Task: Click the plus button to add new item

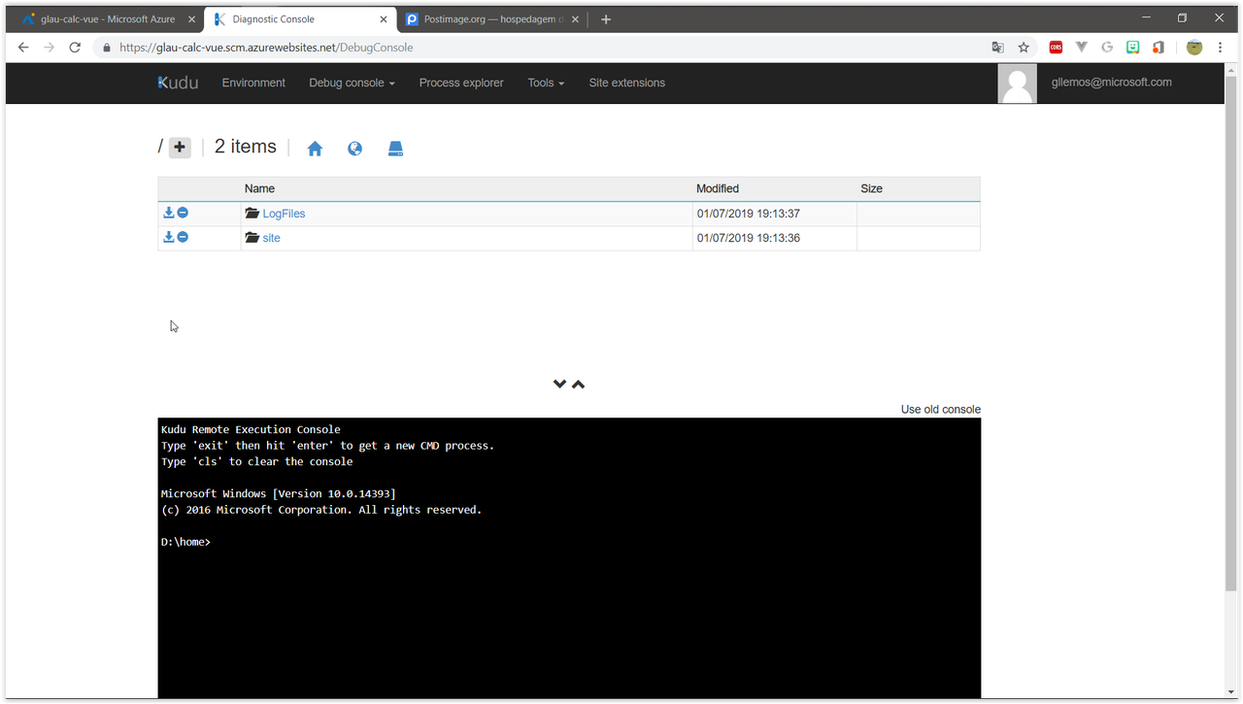Action: click(x=180, y=148)
